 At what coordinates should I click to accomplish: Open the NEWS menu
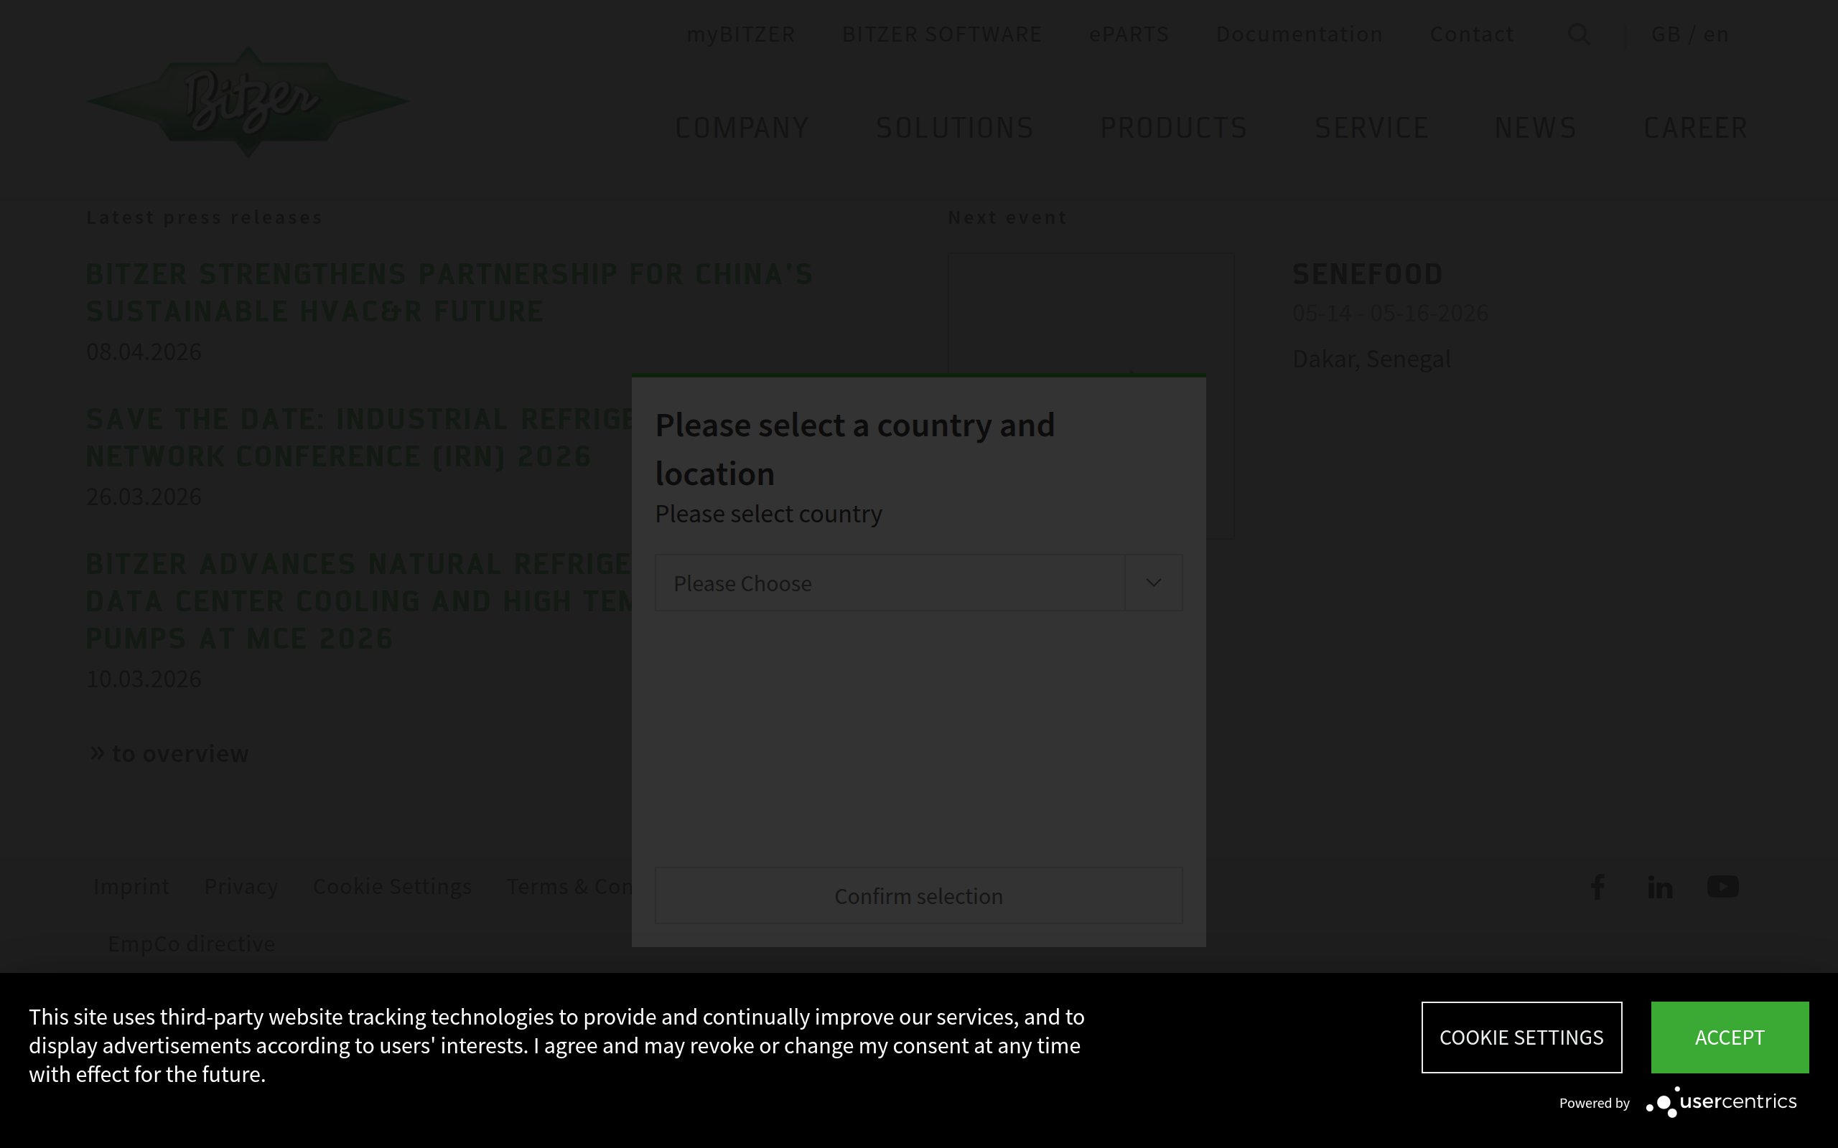pyautogui.click(x=1536, y=128)
